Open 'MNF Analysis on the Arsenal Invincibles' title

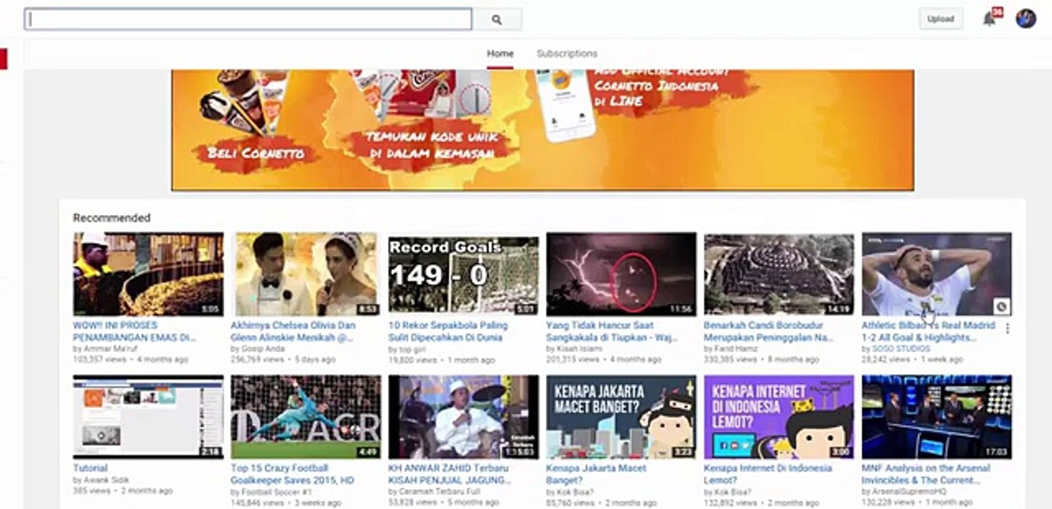click(926, 474)
